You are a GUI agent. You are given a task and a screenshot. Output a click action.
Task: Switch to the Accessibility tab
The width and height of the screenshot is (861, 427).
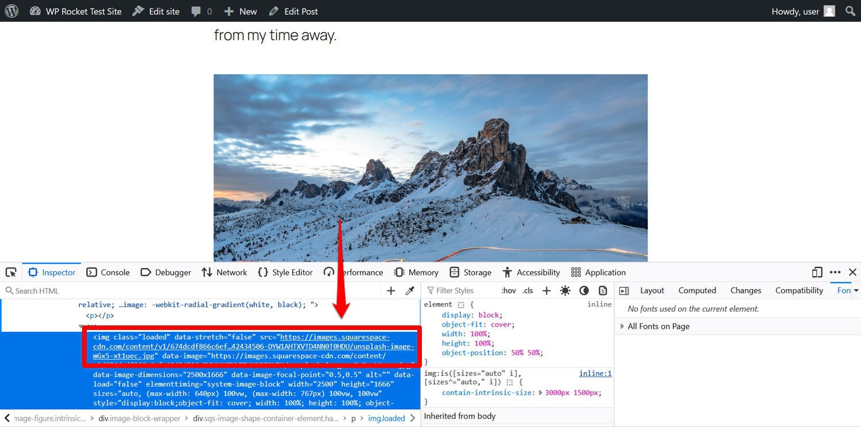click(x=531, y=272)
